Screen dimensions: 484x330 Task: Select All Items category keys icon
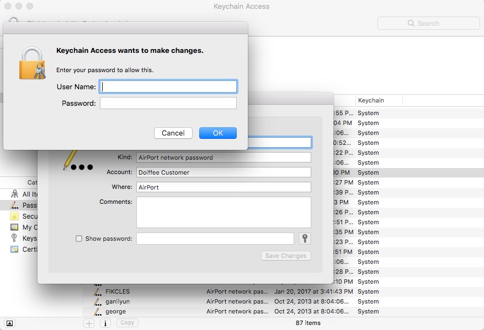coord(14,194)
